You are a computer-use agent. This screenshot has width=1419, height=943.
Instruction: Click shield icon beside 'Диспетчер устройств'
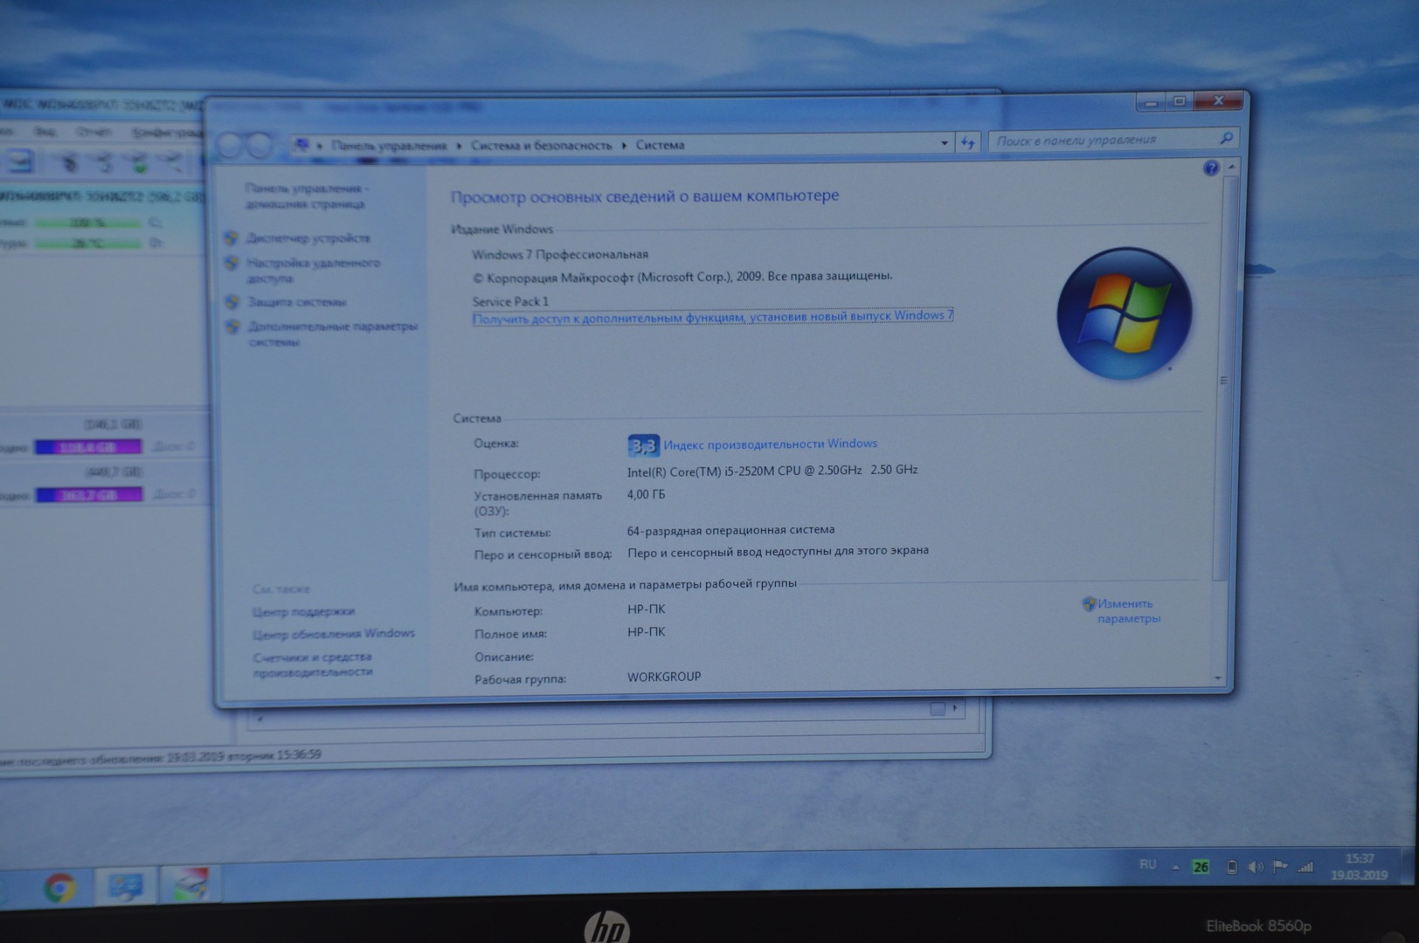point(232,237)
